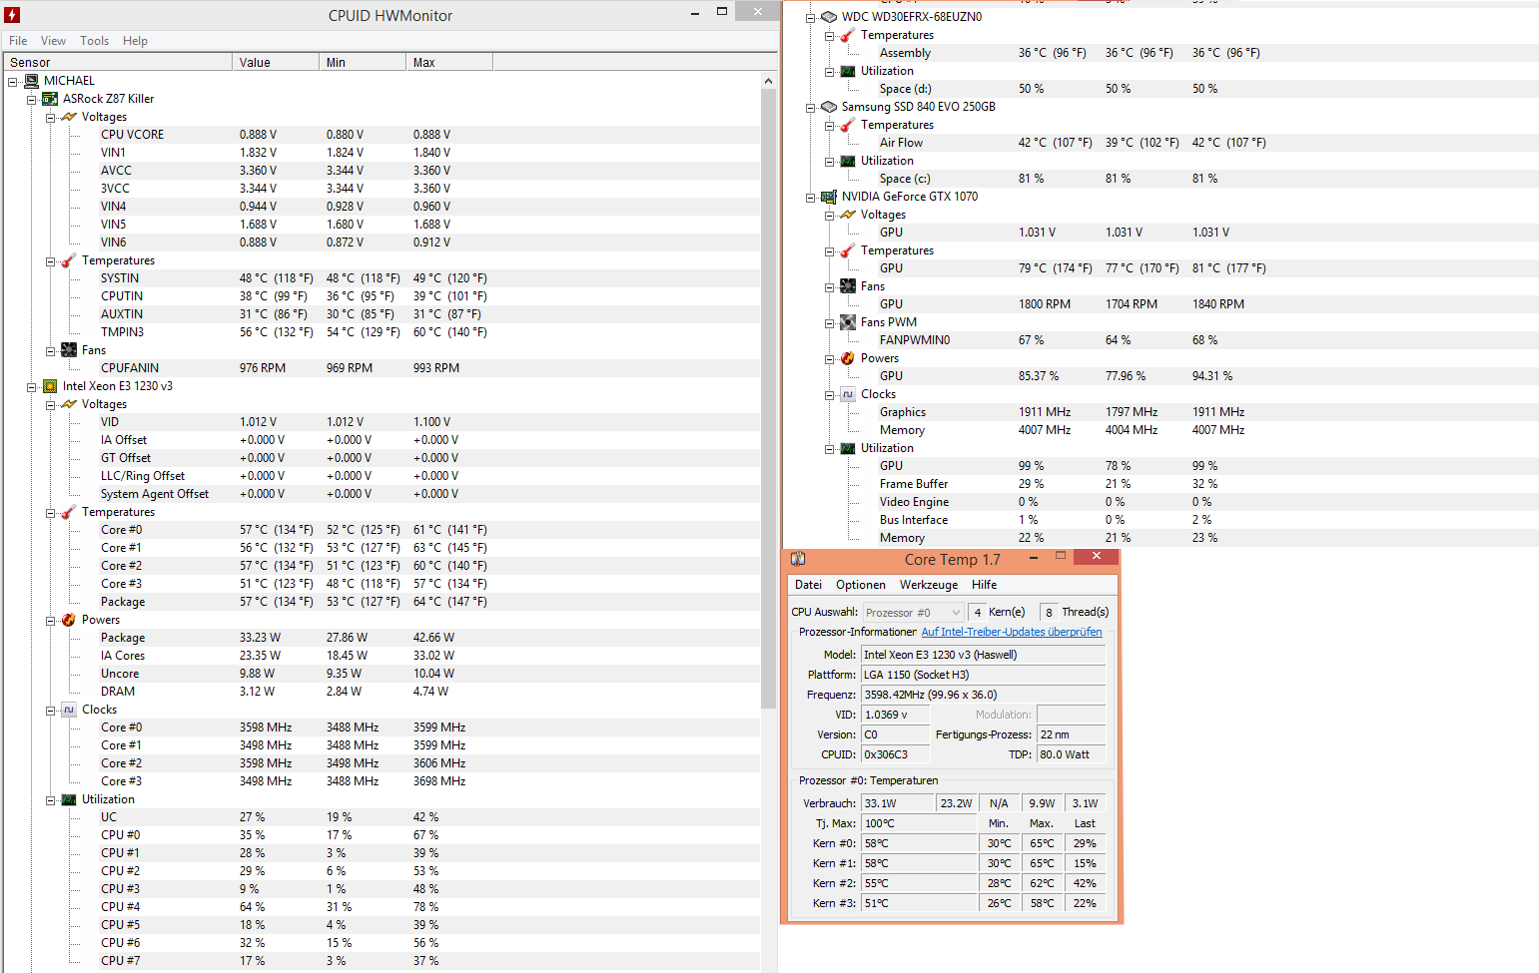
Task: Open Core Temp Hilfe menu
Action: pos(985,585)
